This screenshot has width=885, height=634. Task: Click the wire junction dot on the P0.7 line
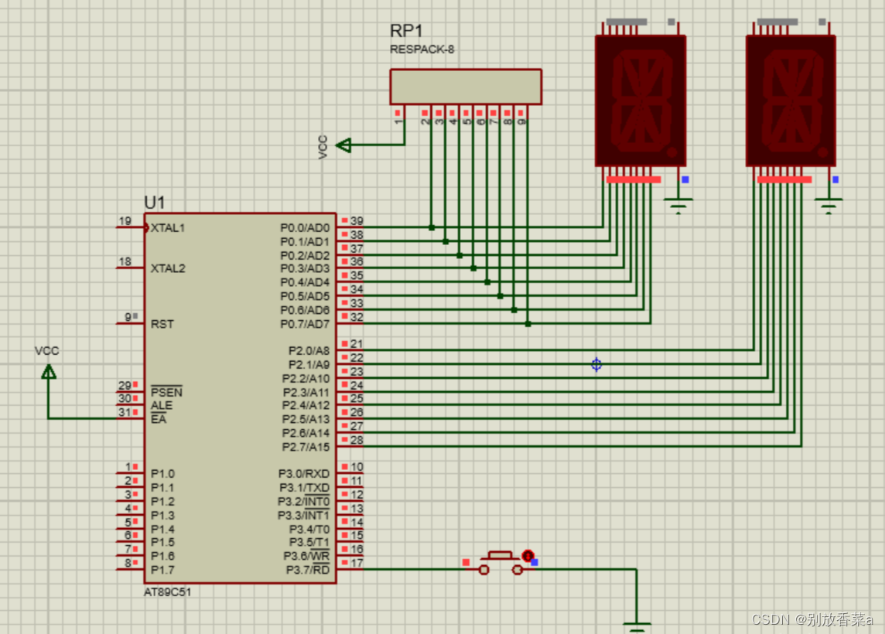point(528,324)
